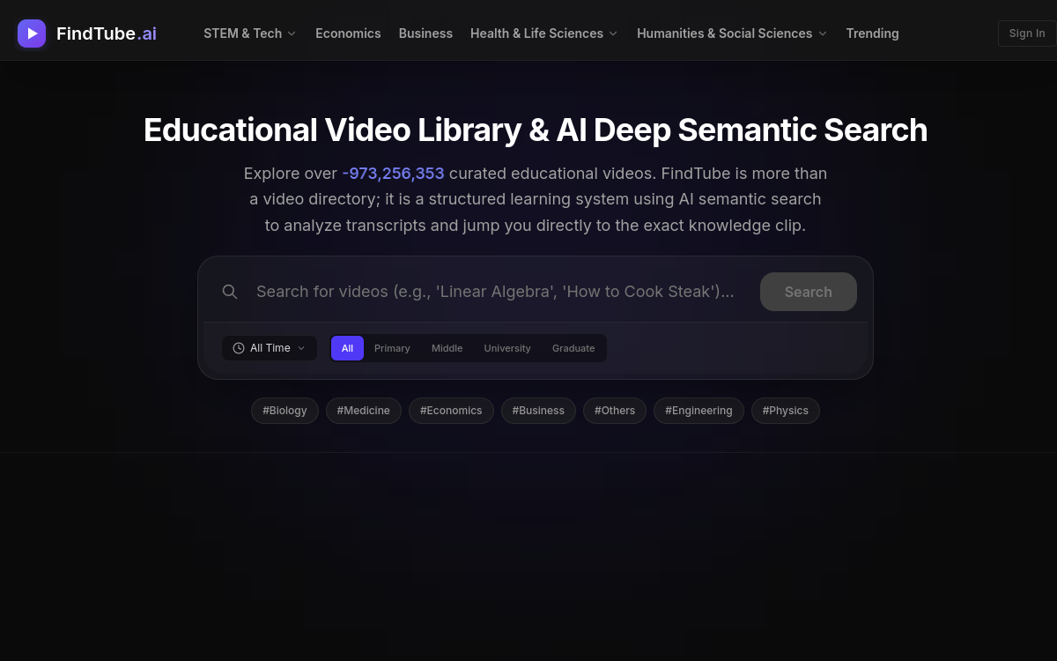Select the Graduate level filter

[573, 348]
